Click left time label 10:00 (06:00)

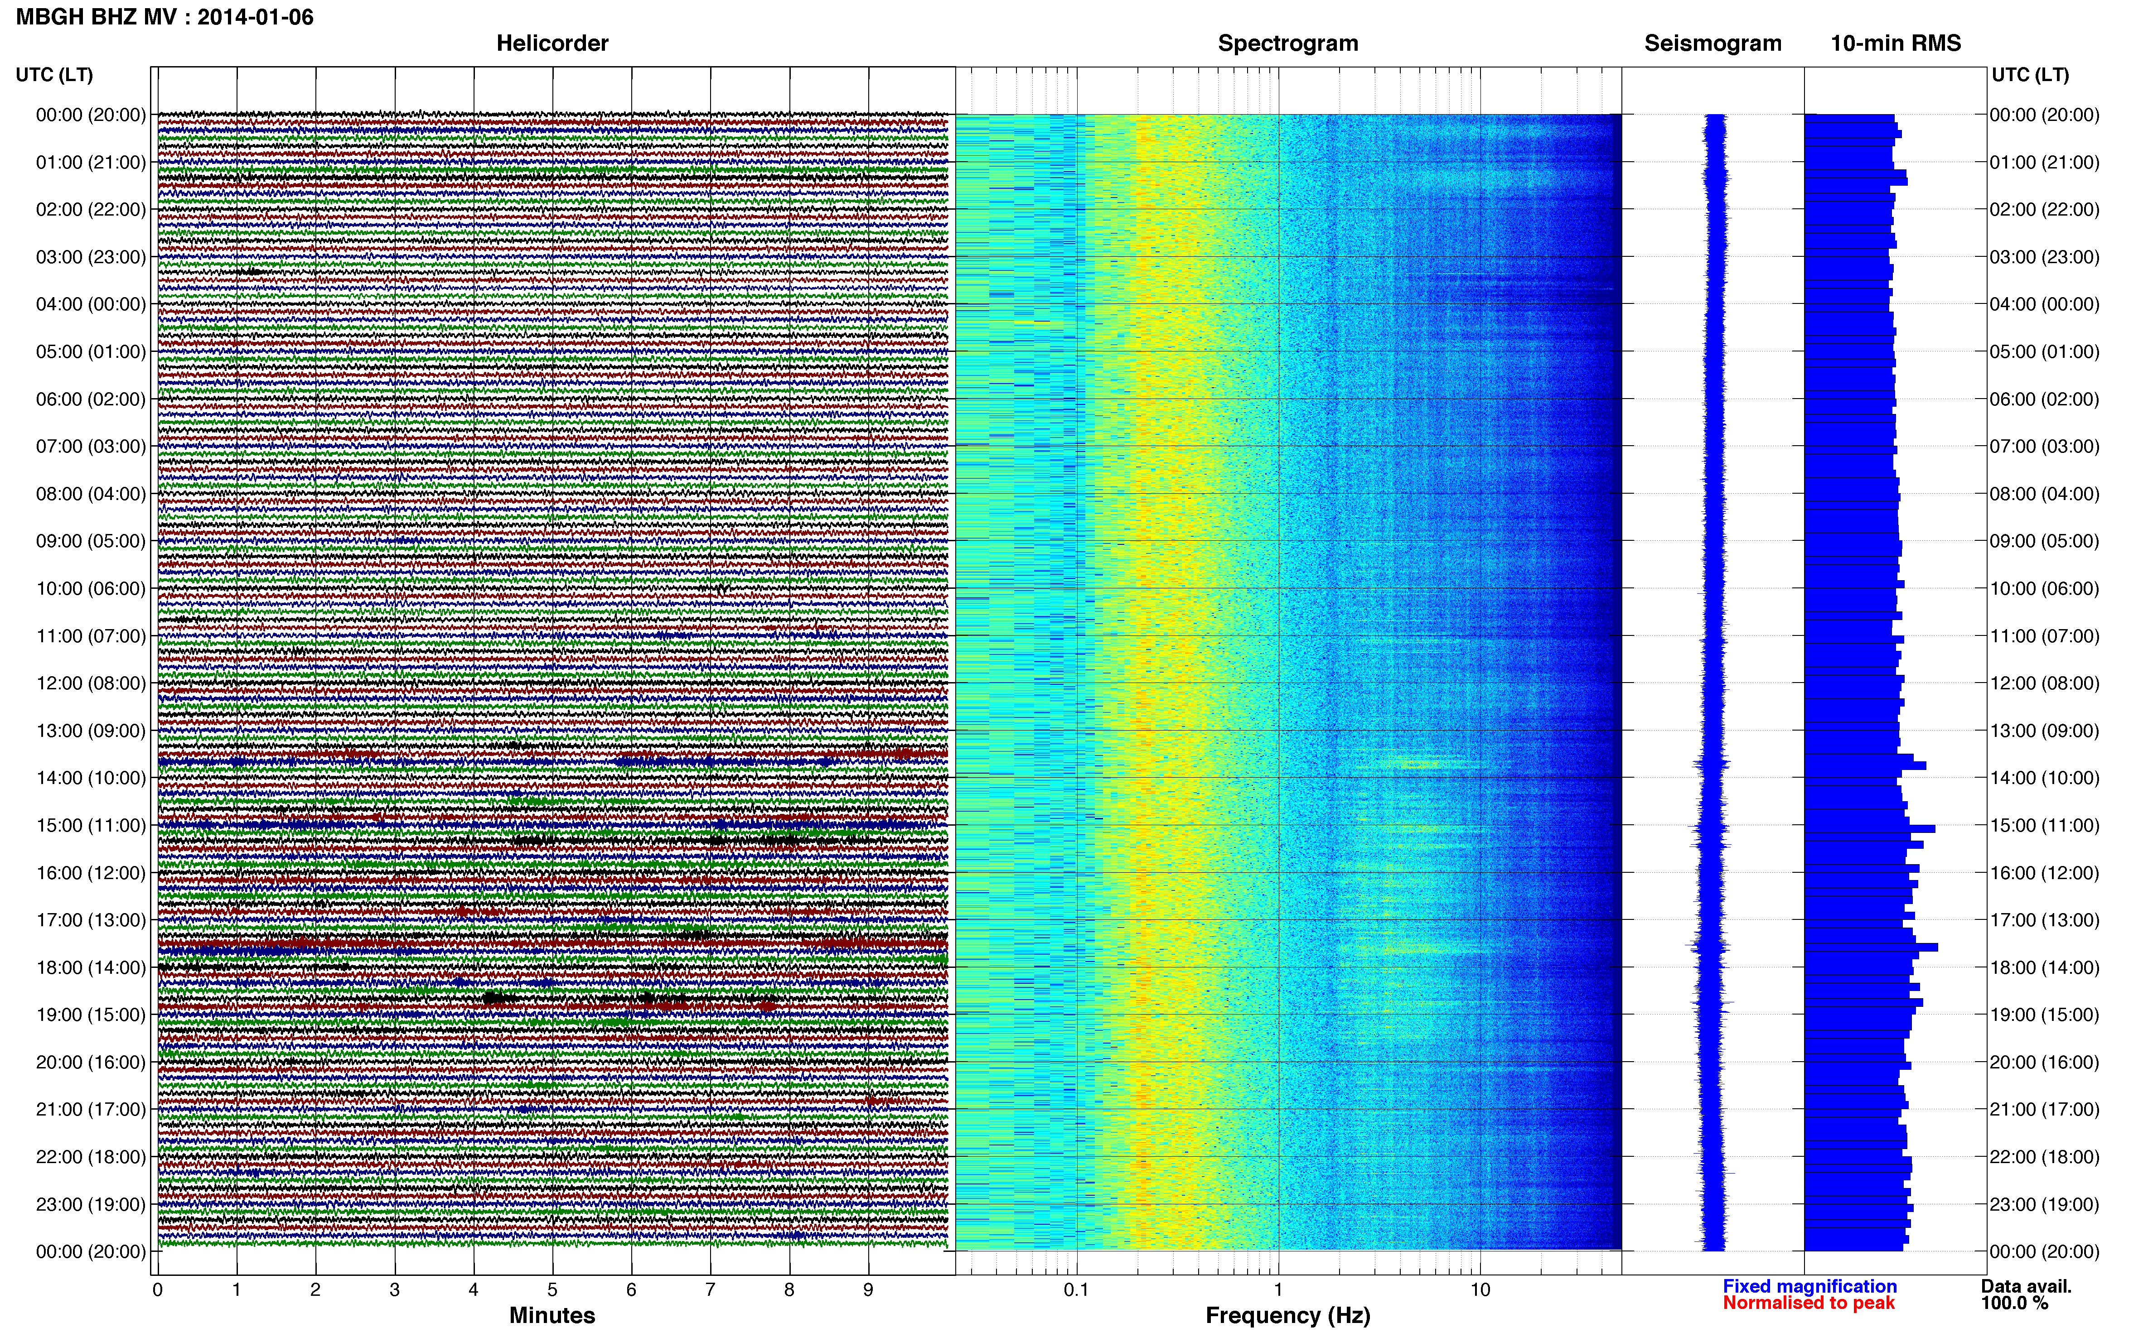pyautogui.click(x=91, y=588)
